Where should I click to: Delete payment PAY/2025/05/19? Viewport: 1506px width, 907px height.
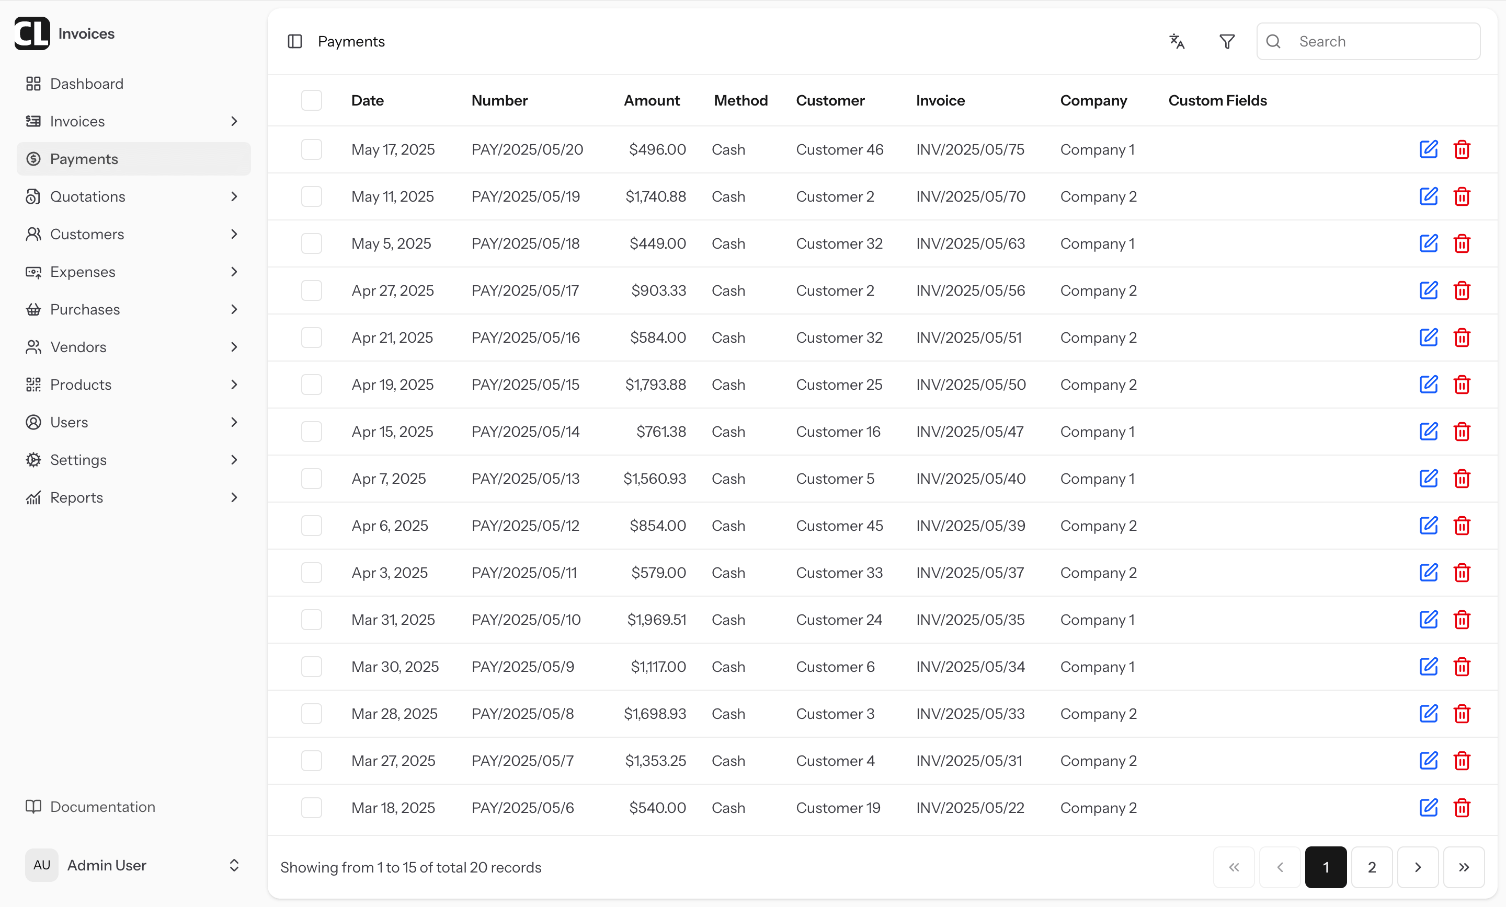point(1462,196)
